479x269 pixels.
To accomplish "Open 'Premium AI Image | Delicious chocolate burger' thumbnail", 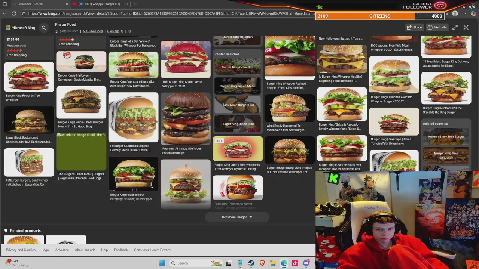I will click(186, 119).
